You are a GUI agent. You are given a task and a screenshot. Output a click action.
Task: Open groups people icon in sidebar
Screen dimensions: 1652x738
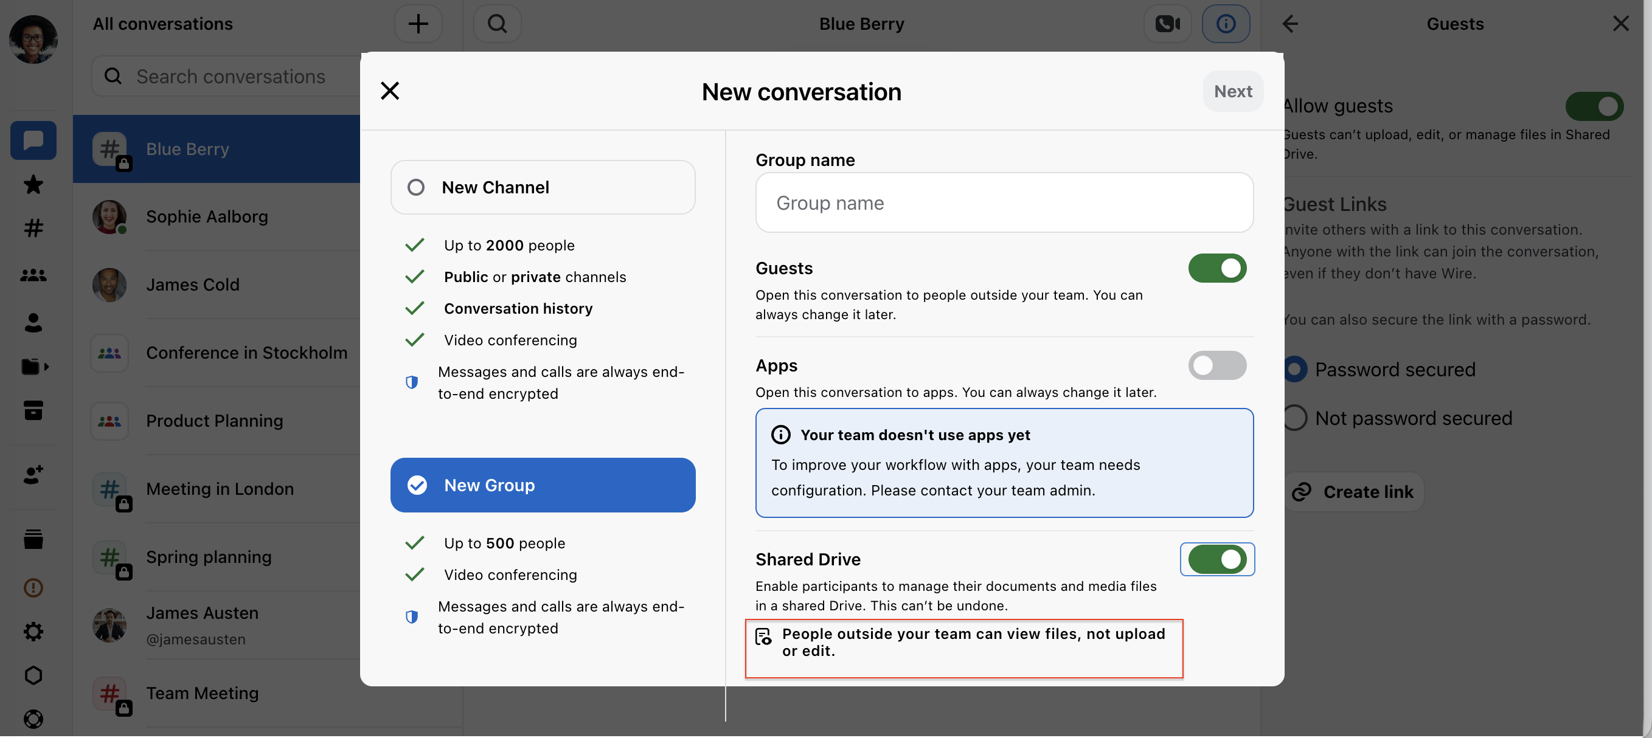[x=33, y=275]
